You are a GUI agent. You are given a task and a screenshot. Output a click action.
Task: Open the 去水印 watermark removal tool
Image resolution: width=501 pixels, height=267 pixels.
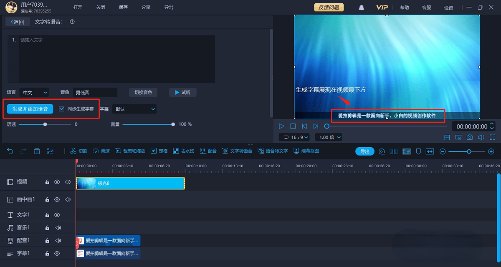coord(184,151)
